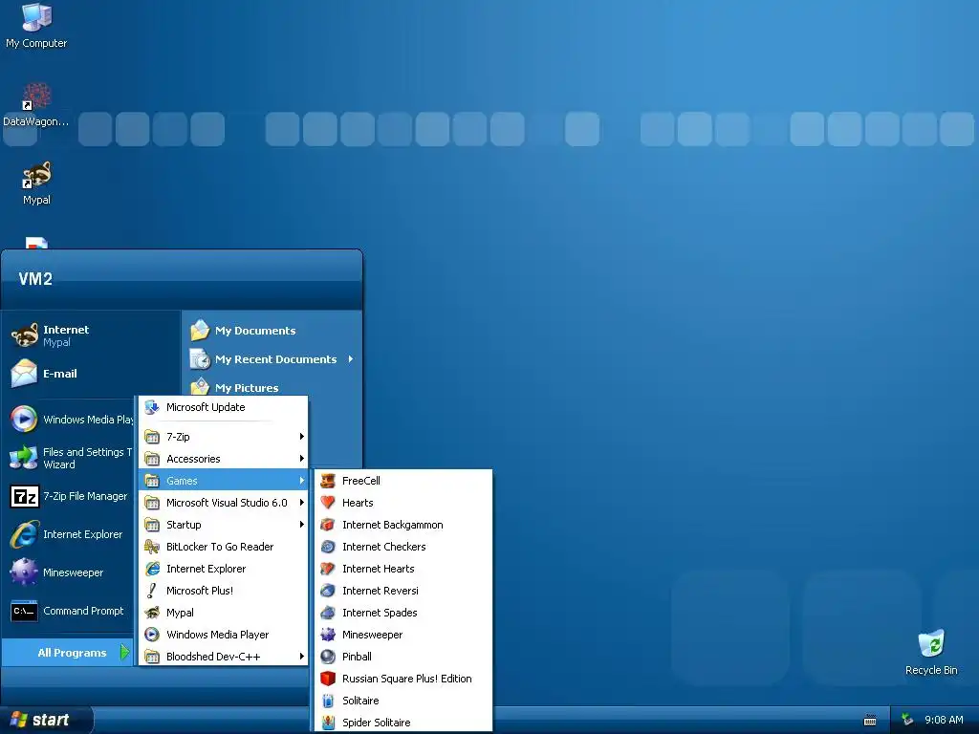The image size is (979, 734).
Task: Open Files and Settings Transfer Wizard
Action: [71, 458]
